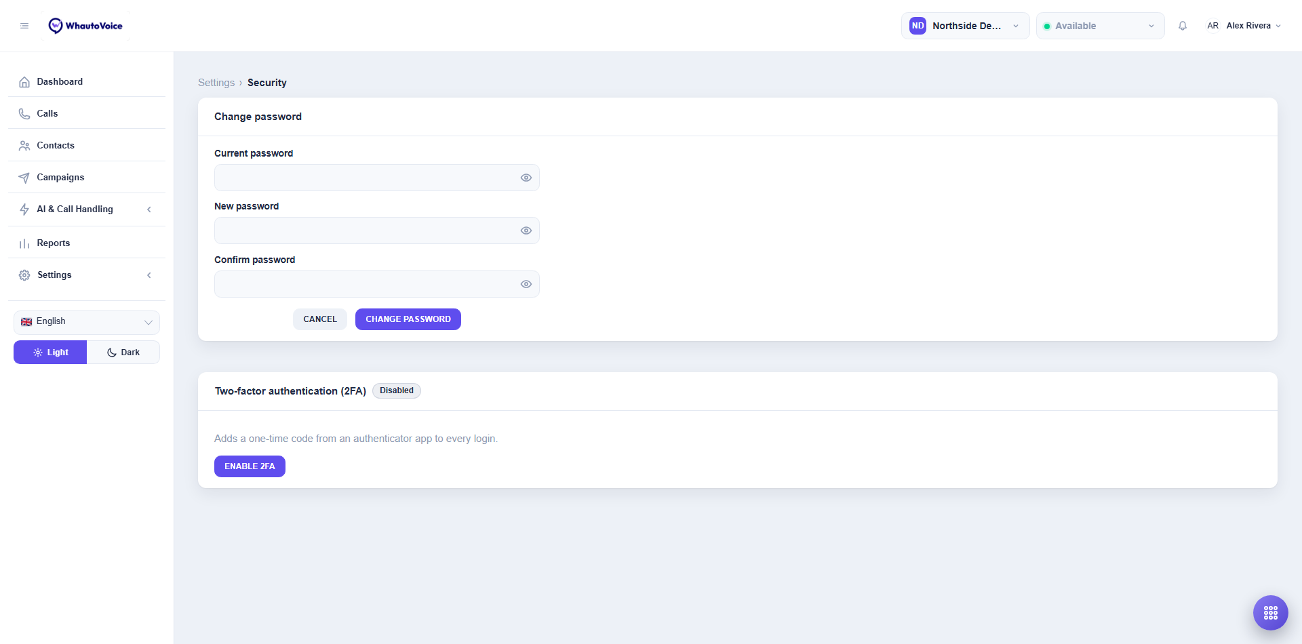Click the hamburger menu icon

[24, 26]
